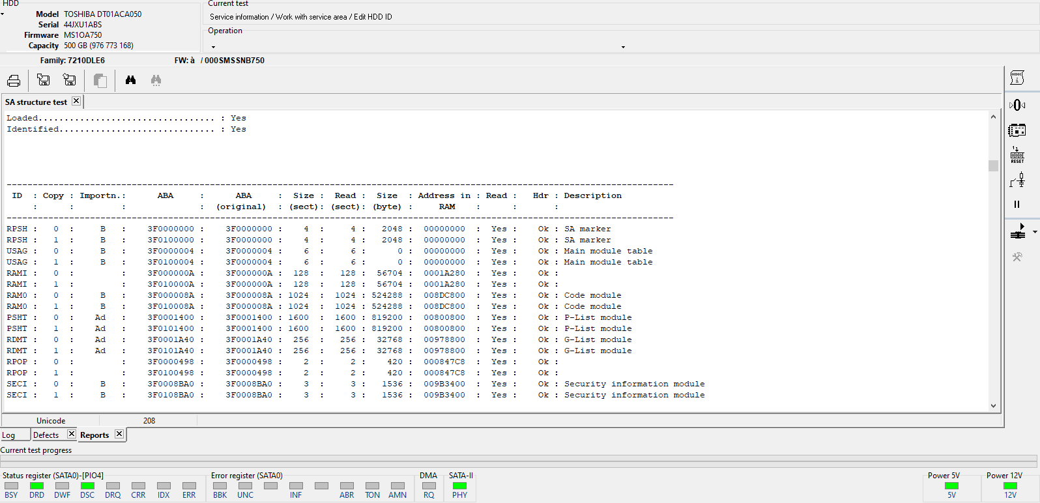Click the RESET counter icon
The height and width of the screenshot is (503, 1040).
tap(1017, 155)
